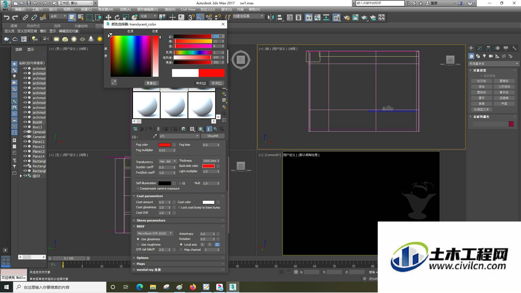This screenshot has height=293, width=521.
Task: Activate the Select Object tool
Action: pyautogui.click(x=72, y=18)
